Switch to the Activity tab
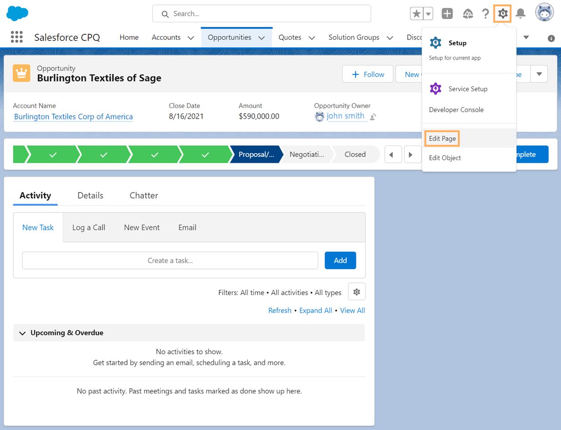This screenshot has width=561, height=430. click(35, 195)
